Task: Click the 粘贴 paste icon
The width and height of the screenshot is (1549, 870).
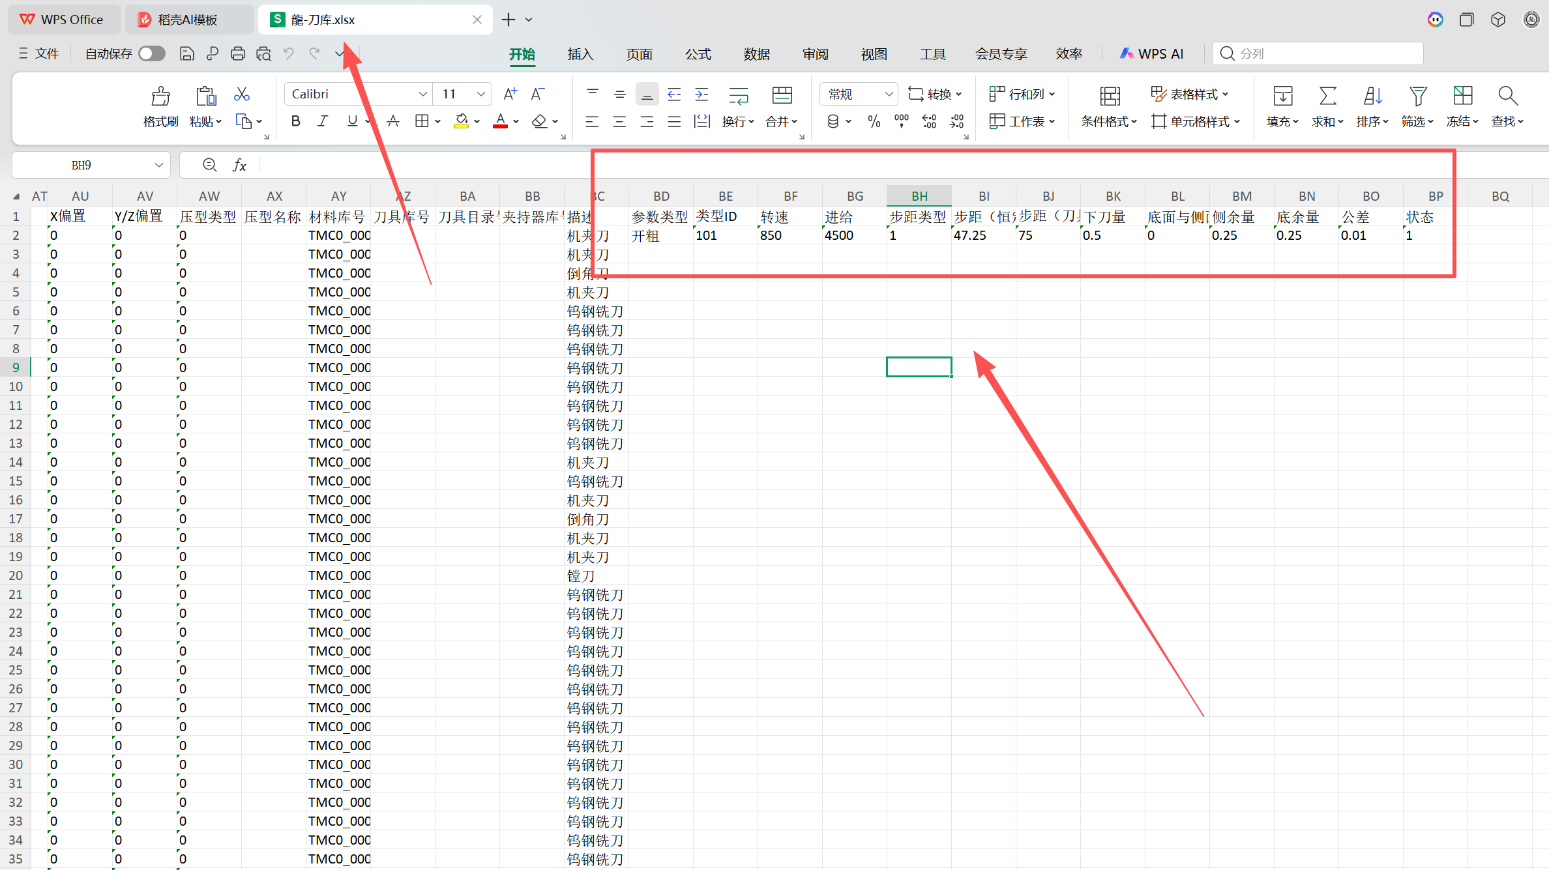Action: click(x=206, y=96)
